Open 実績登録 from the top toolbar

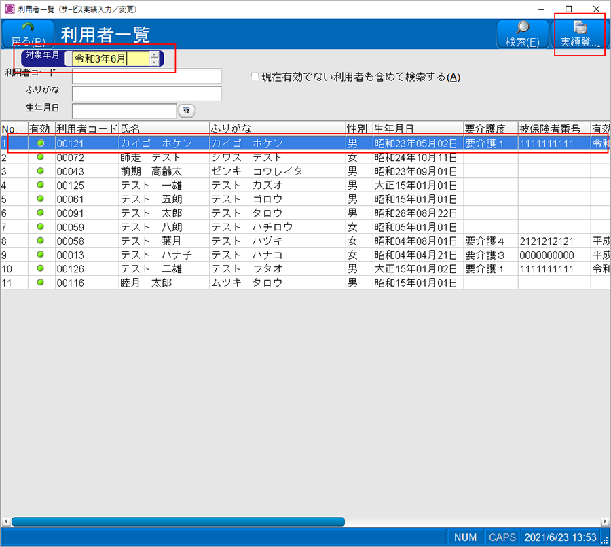[580, 34]
